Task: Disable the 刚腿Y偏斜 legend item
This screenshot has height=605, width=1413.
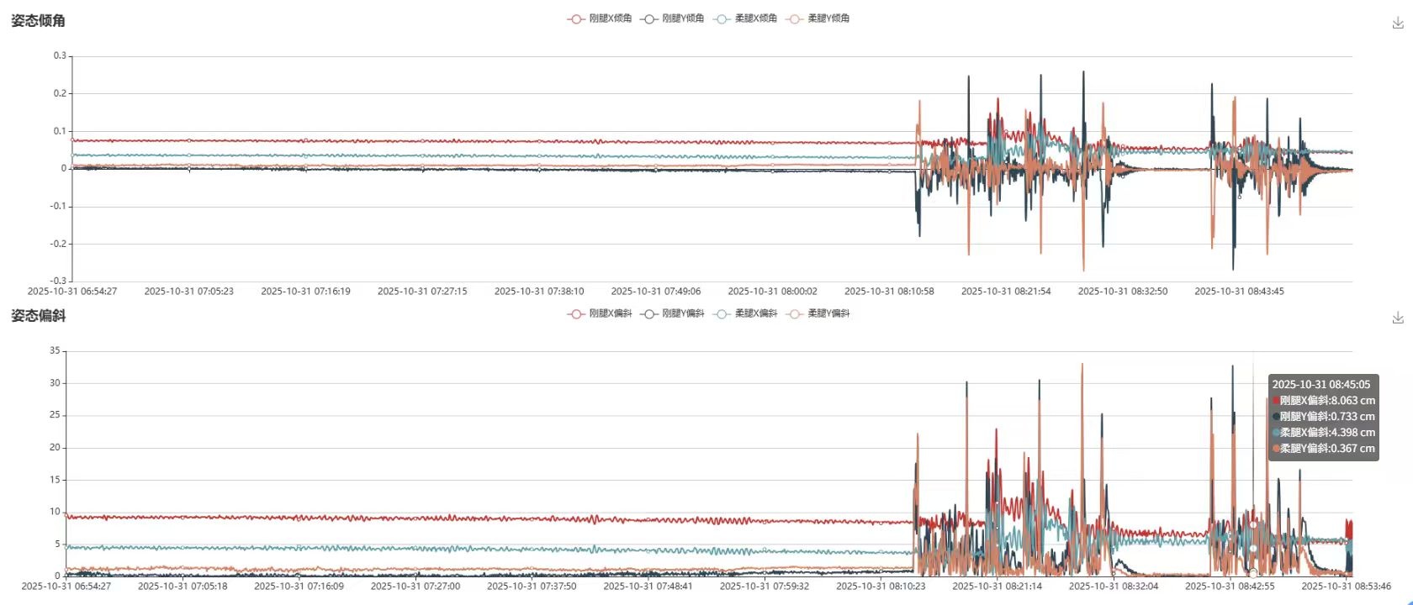Action: [673, 313]
